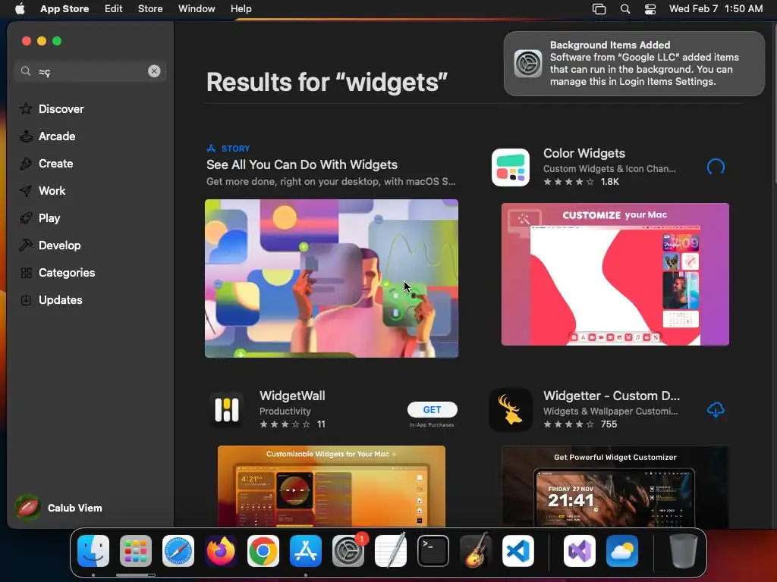Open the widgets story illustration

tap(332, 278)
